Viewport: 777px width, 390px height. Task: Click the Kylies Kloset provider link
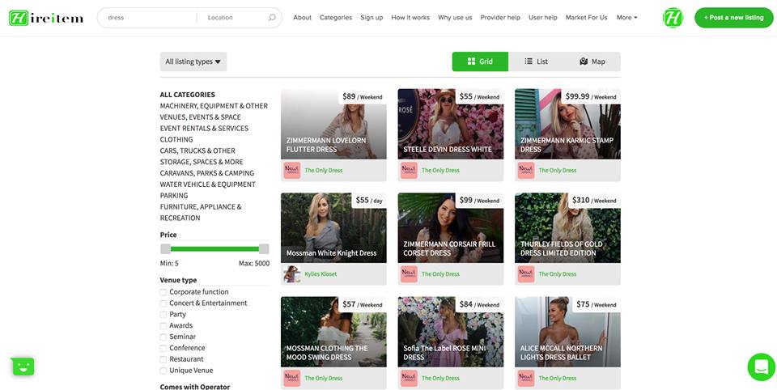[x=321, y=274]
